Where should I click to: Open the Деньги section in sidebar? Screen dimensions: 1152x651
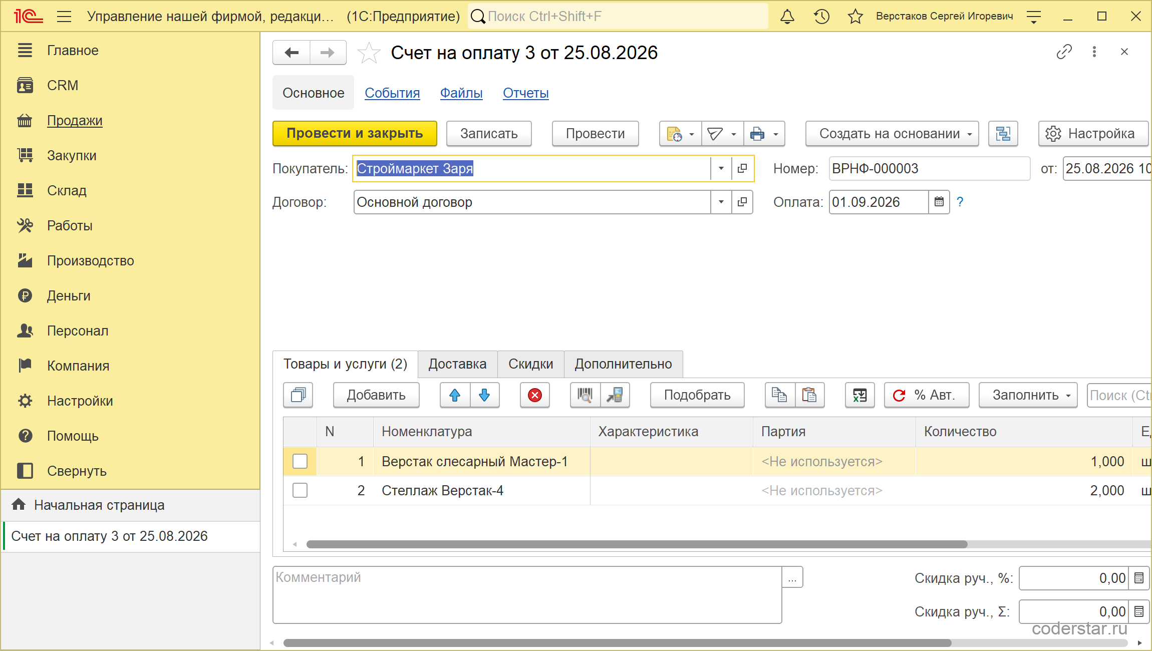pyautogui.click(x=69, y=295)
